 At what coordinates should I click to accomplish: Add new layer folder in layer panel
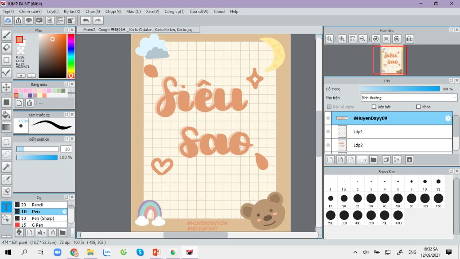point(373,160)
